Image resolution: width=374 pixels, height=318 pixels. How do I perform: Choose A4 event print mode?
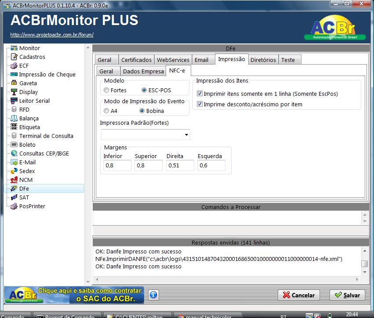(106, 111)
